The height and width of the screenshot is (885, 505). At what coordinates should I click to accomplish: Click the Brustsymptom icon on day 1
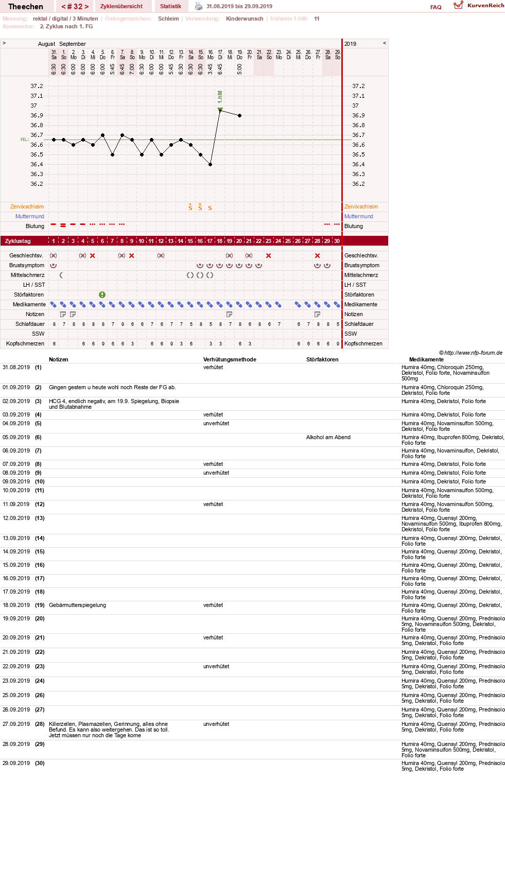(54, 265)
